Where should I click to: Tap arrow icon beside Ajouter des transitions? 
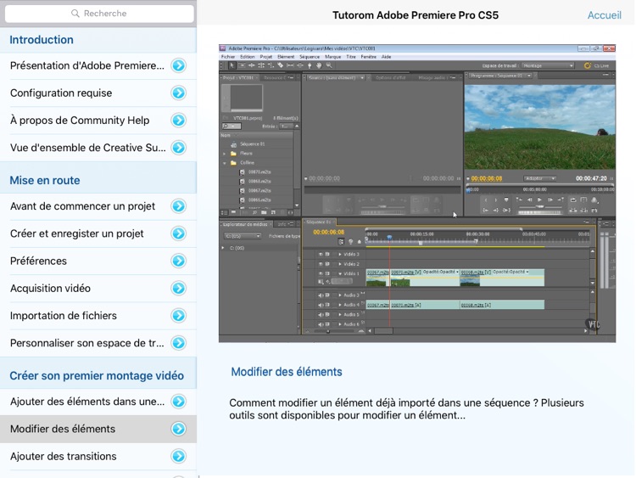[178, 456]
